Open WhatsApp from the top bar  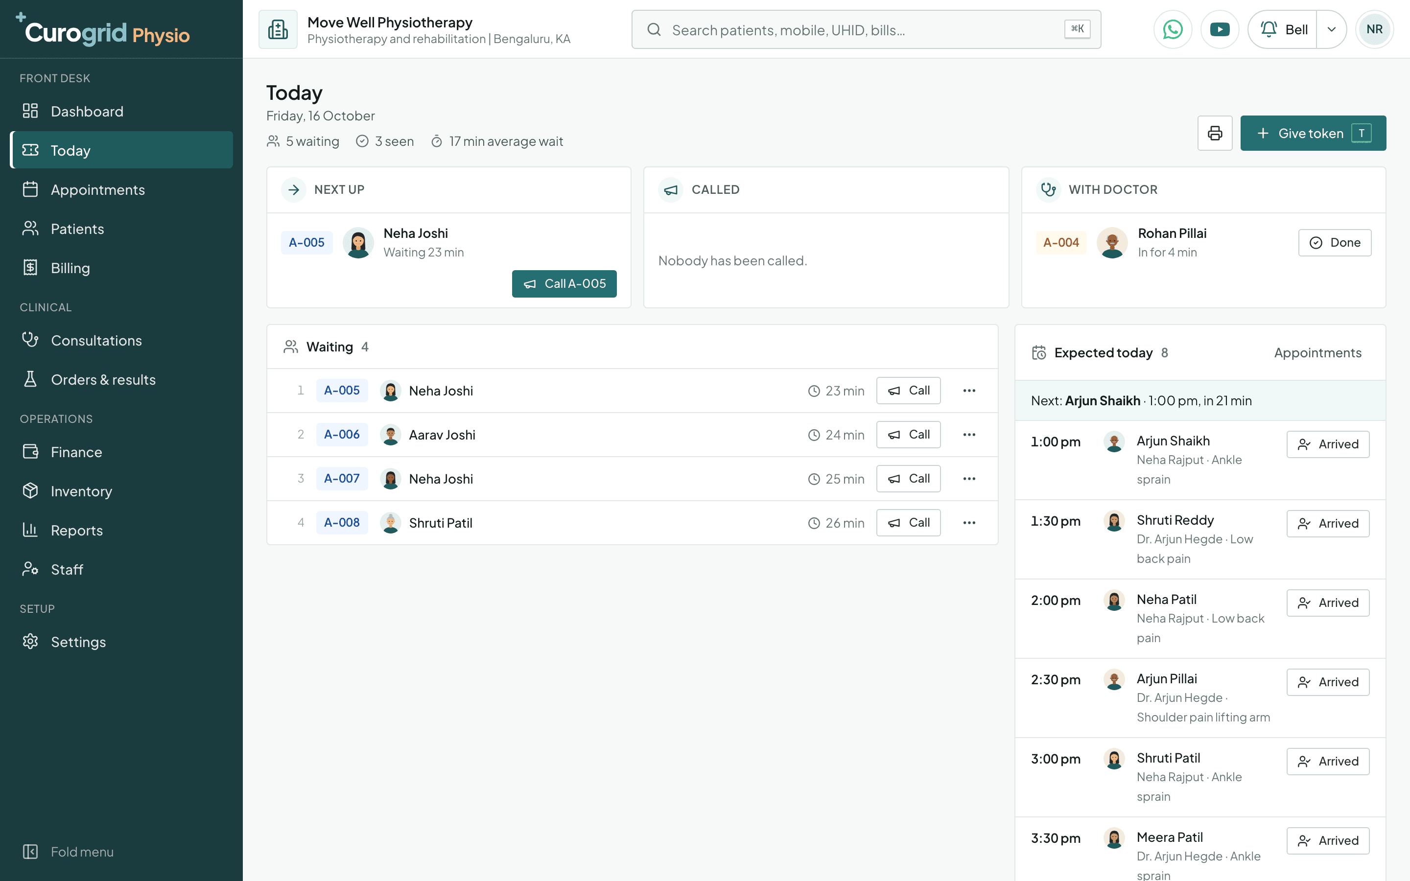1172,29
